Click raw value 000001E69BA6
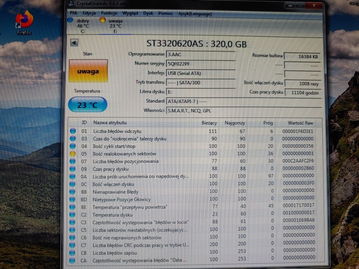359x269 pixels. pyautogui.click(x=299, y=220)
